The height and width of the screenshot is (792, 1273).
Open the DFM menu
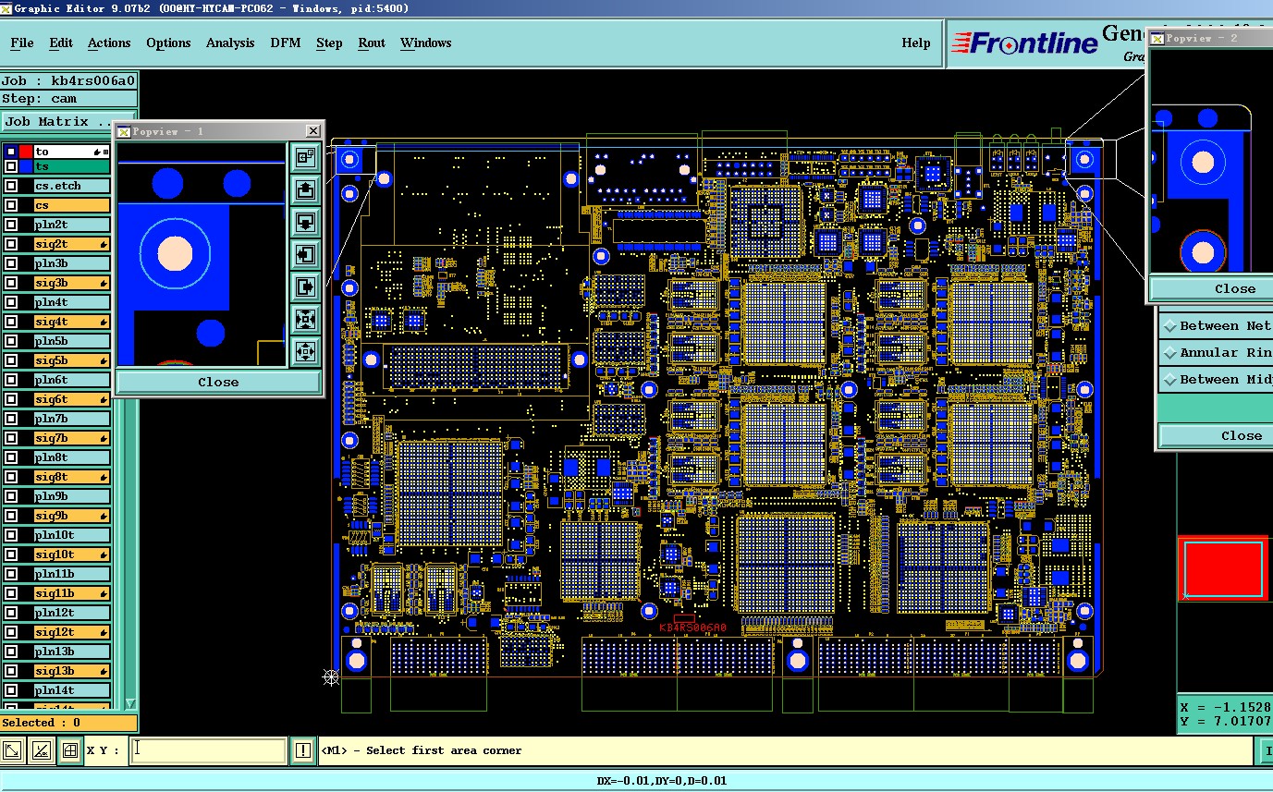pos(286,43)
